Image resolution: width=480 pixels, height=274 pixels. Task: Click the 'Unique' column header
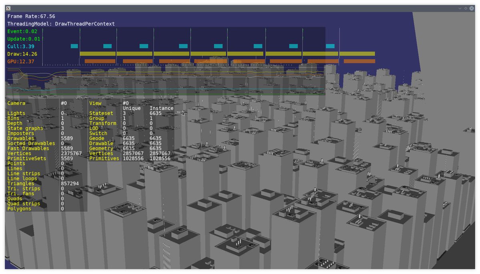point(132,108)
